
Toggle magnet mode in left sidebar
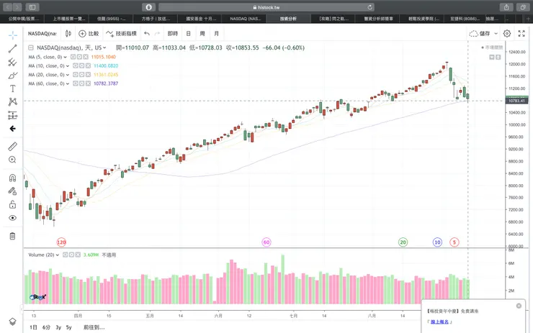(12, 178)
